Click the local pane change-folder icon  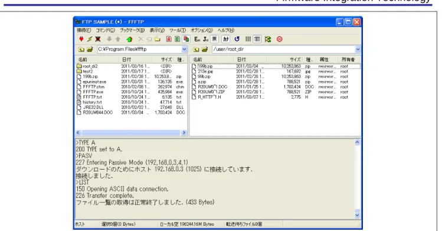(x=90, y=50)
